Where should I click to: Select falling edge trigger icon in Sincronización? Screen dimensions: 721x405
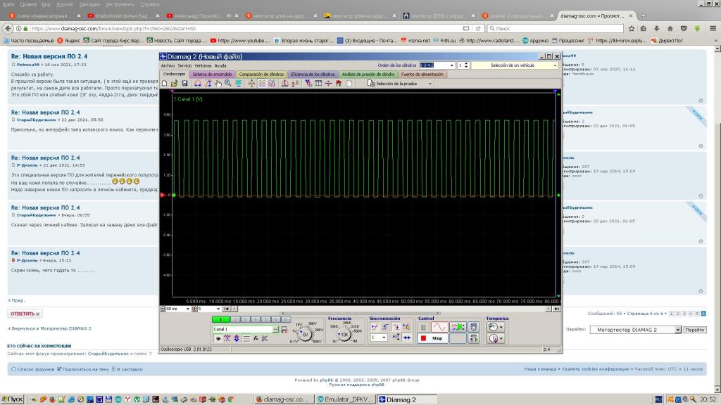click(396, 327)
